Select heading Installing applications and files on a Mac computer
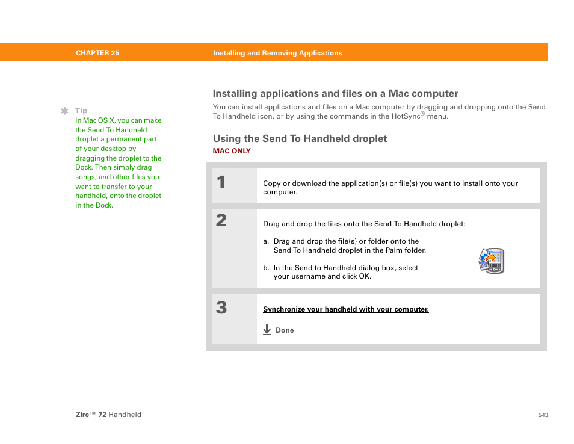The height and width of the screenshot is (444, 574). [x=335, y=93]
